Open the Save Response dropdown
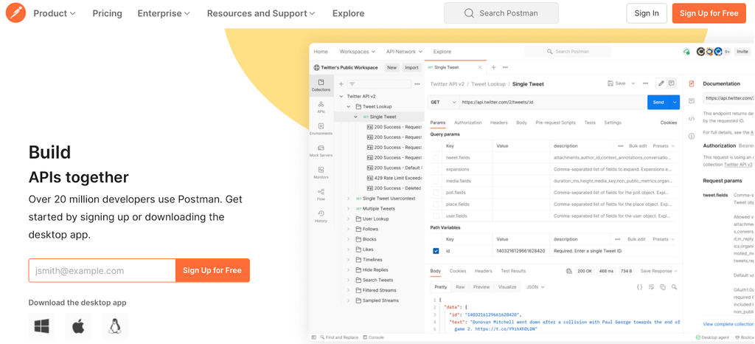755x344 pixels. (x=658, y=271)
